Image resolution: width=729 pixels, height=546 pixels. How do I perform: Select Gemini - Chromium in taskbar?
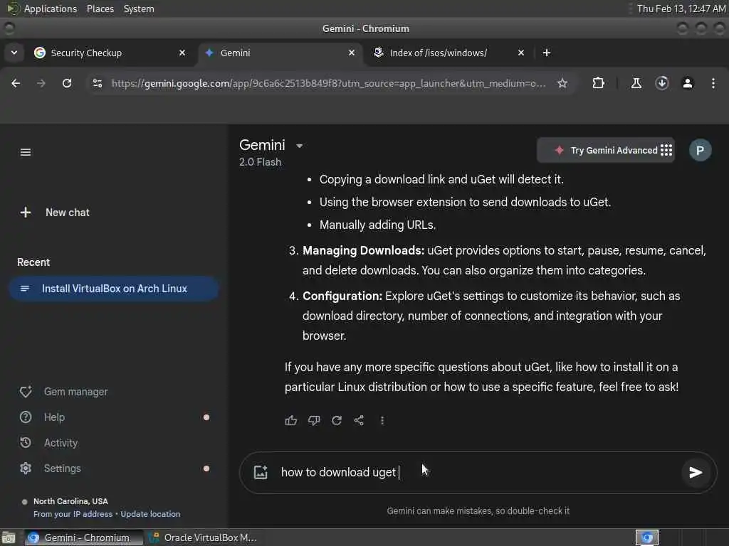(84, 537)
